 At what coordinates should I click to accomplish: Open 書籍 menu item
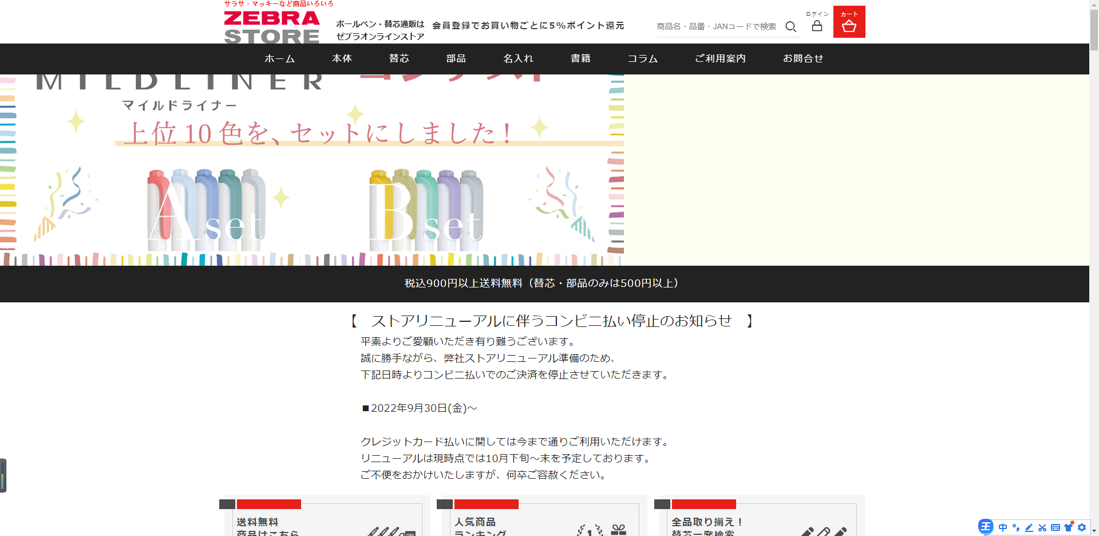pyautogui.click(x=580, y=58)
